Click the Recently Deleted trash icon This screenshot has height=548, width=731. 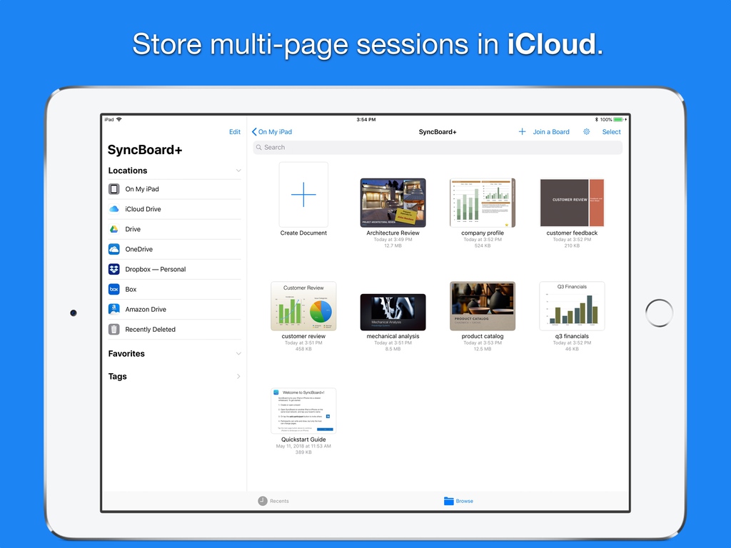[114, 329]
